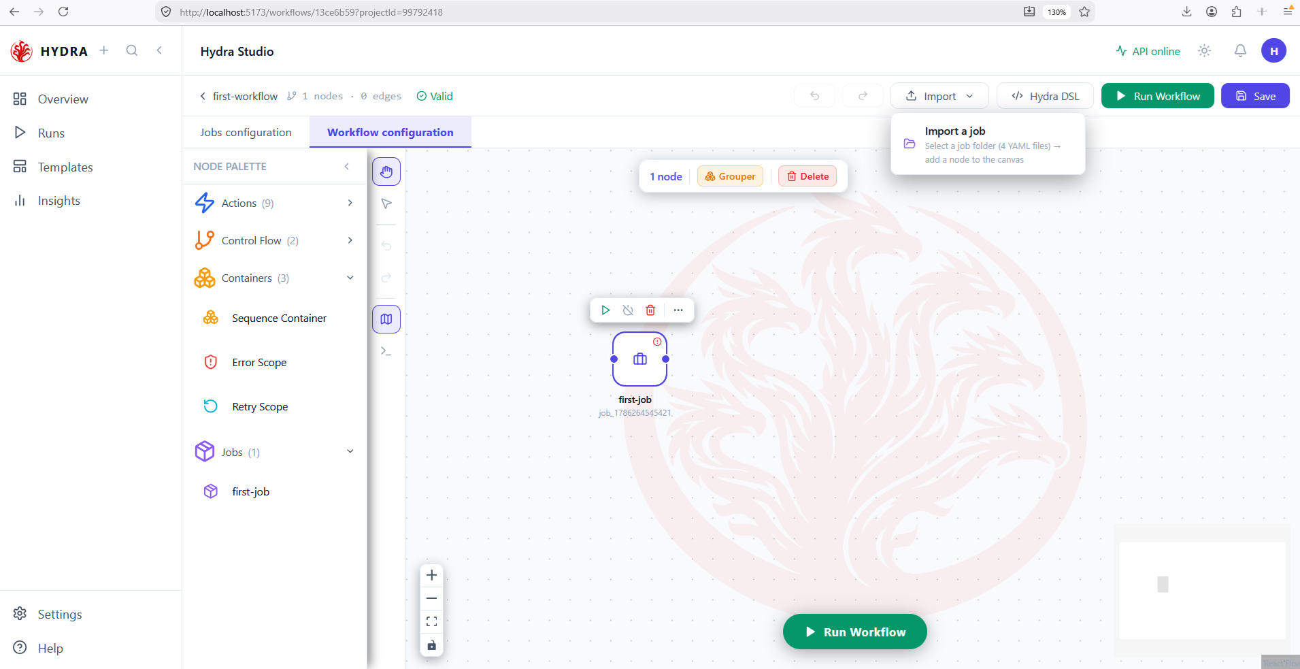This screenshot has width=1300, height=669.
Task: Select the Workflow configuration tab
Action: 390,132
